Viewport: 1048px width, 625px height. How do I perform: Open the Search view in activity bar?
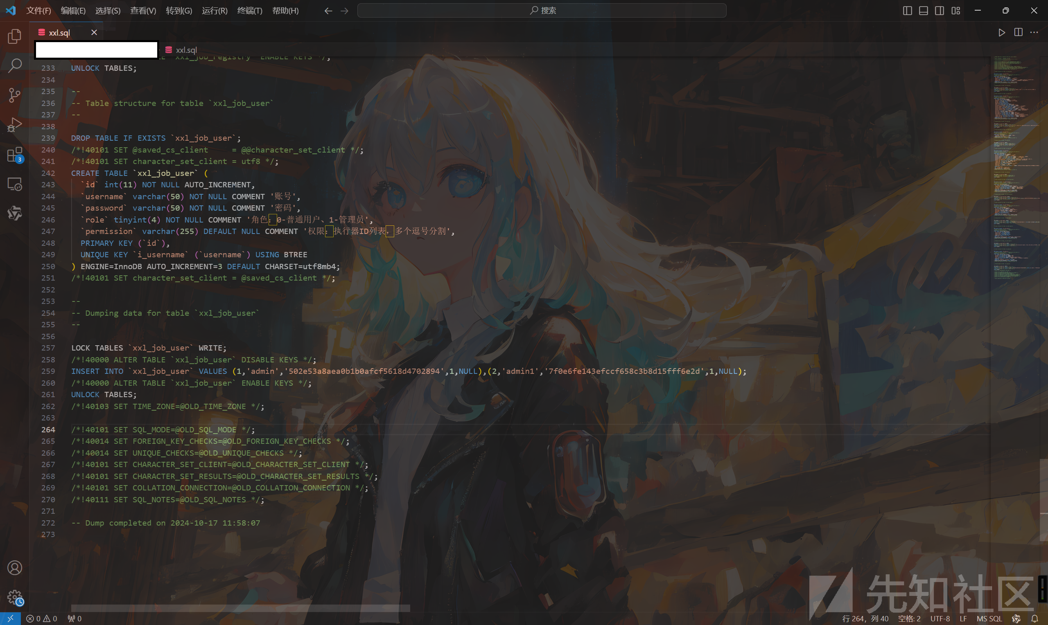pyautogui.click(x=14, y=65)
